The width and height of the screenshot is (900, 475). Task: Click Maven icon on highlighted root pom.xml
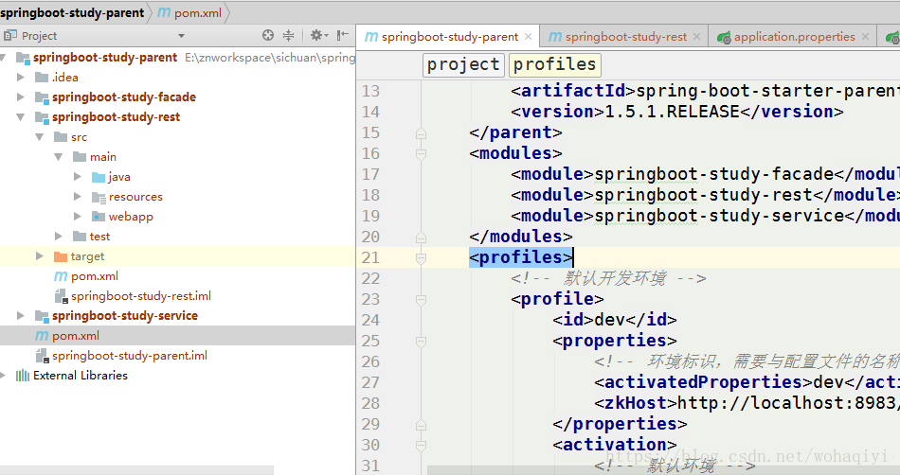pos(42,336)
